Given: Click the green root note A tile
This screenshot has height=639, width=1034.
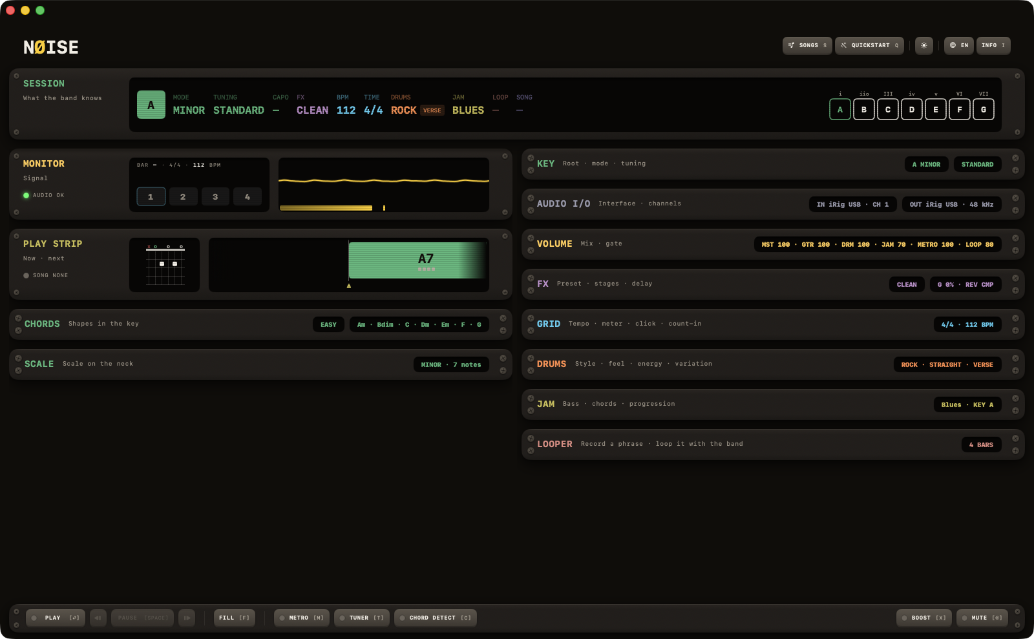Looking at the screenshot, I should 151,105.
